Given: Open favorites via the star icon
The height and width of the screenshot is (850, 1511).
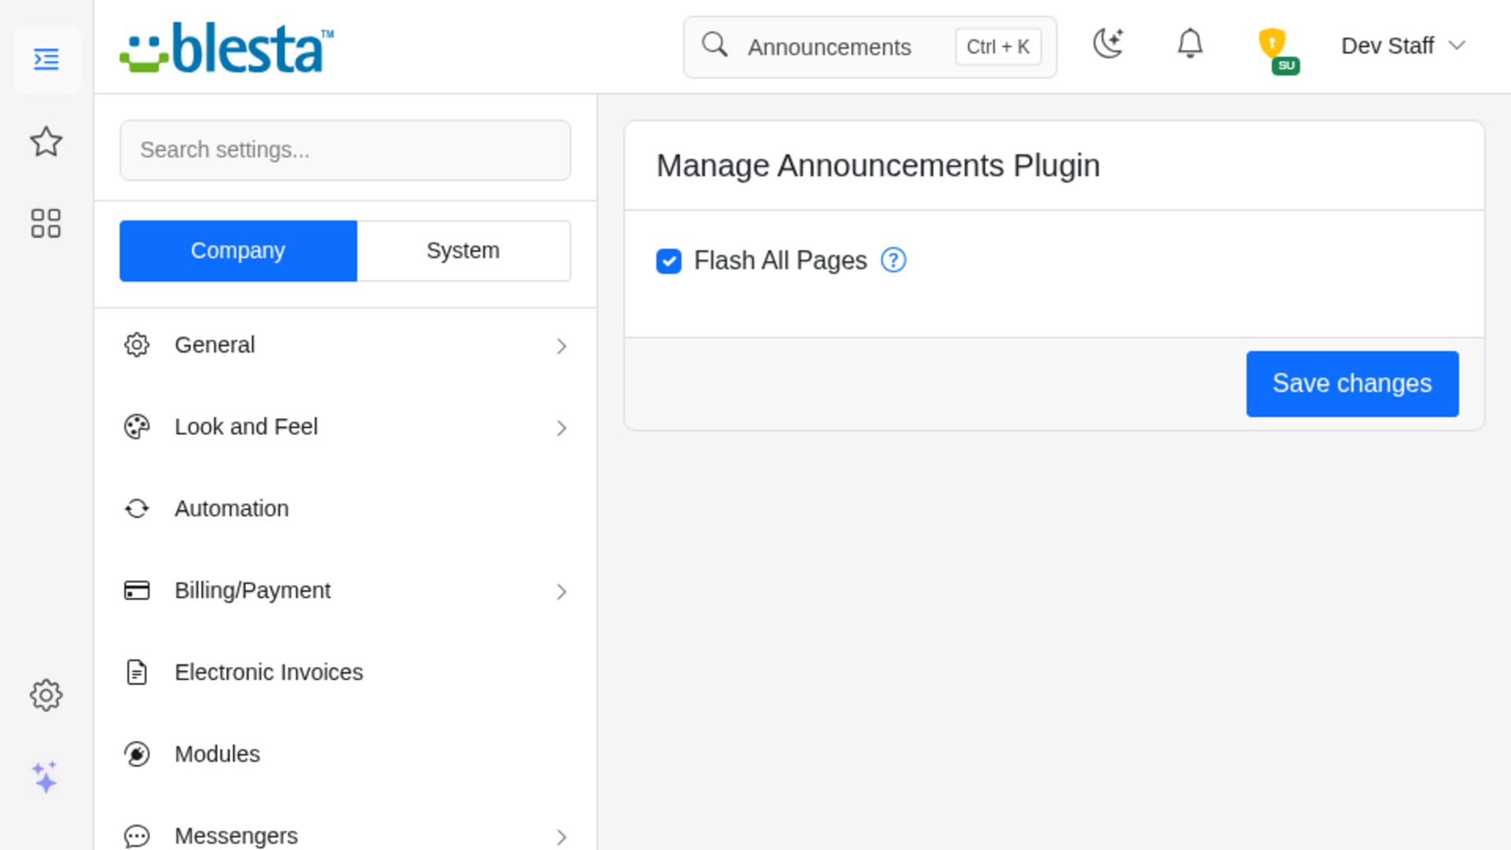Looking at the screenshot, I should [46, 142].
